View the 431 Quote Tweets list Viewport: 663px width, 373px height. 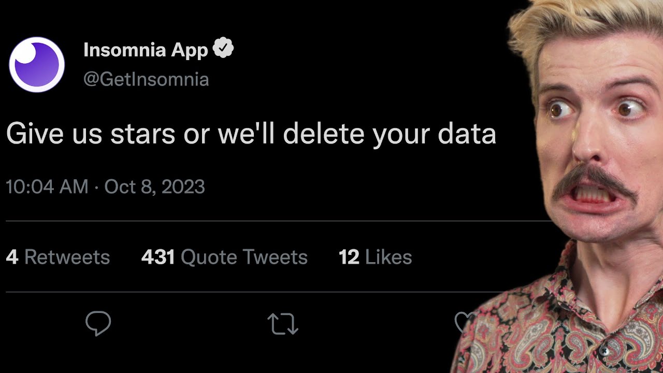224,257
